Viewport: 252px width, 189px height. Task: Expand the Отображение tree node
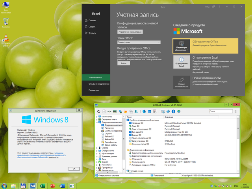click(97, 151)
